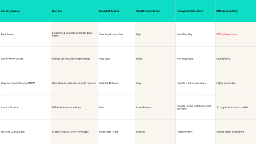
Task: Click the red Difficult to access text
Action: pyautogui.click(x=226, y=34)
